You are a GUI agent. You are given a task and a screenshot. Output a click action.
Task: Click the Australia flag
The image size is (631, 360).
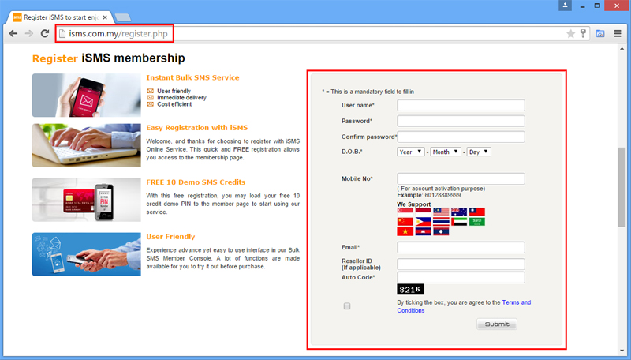459,212
